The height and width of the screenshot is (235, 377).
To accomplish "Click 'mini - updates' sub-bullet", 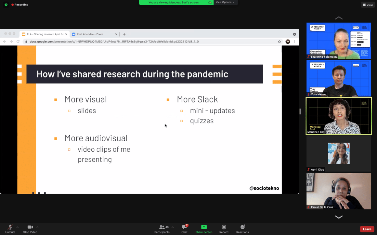I will pyautogui.click(x=212, y=111).
